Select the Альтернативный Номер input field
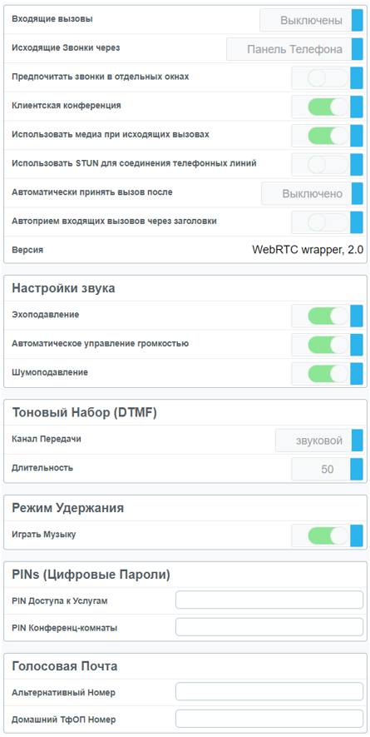Image resolution: width=370 pixels, height=737 pixels. (269, 692)
